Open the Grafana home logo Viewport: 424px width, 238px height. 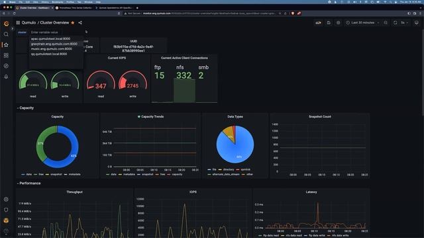(6, 24)
